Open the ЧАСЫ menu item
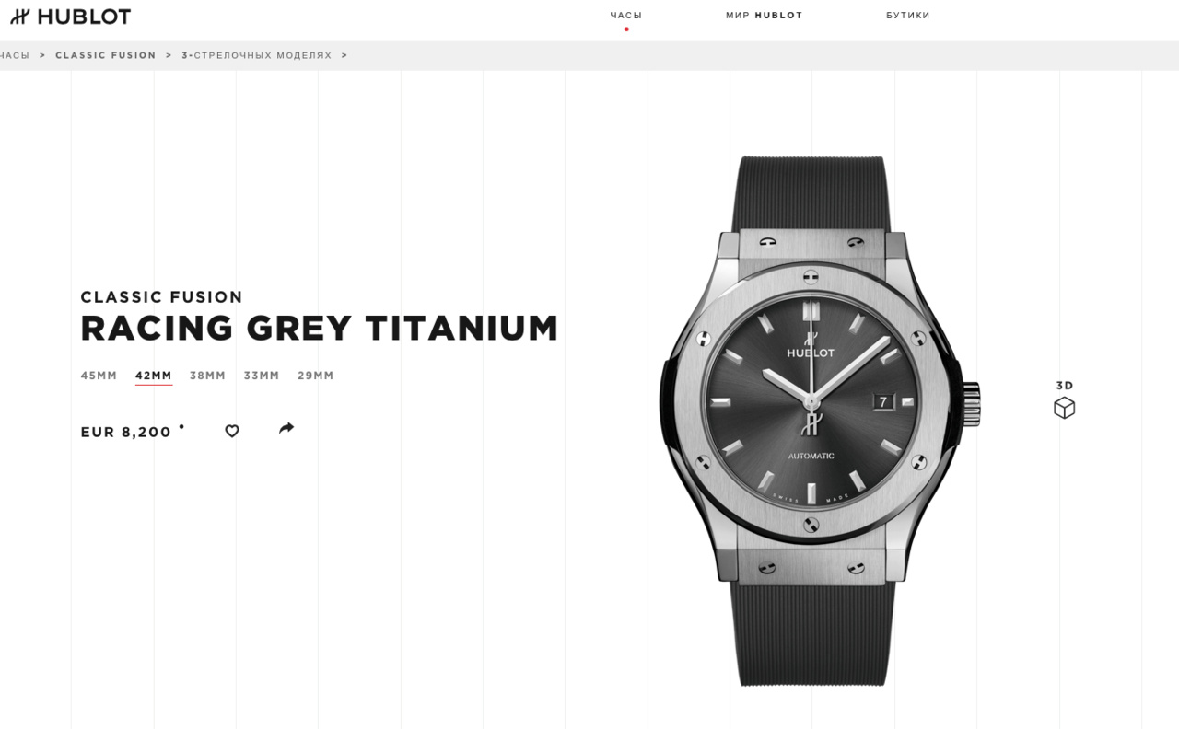Image resolution: width=1179 pixels, height=729 pixels. 626,16
